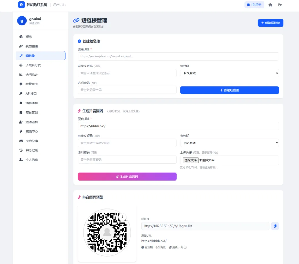This screenshot has width=299, height=264.
Task: Click the chart icon beside 访问统计
Action: click(21, 75)
